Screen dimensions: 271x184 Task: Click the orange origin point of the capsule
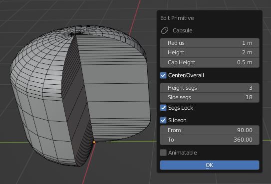pyautogui.click(x=94, y=142)
